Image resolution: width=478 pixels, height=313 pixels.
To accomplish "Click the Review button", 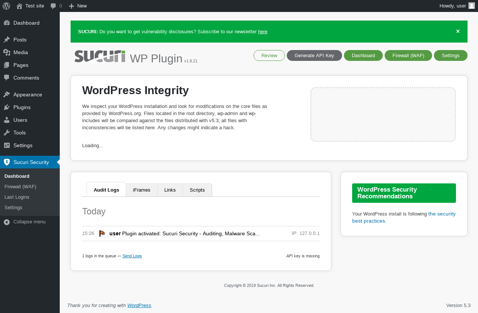I will click(x=269, y=55).
